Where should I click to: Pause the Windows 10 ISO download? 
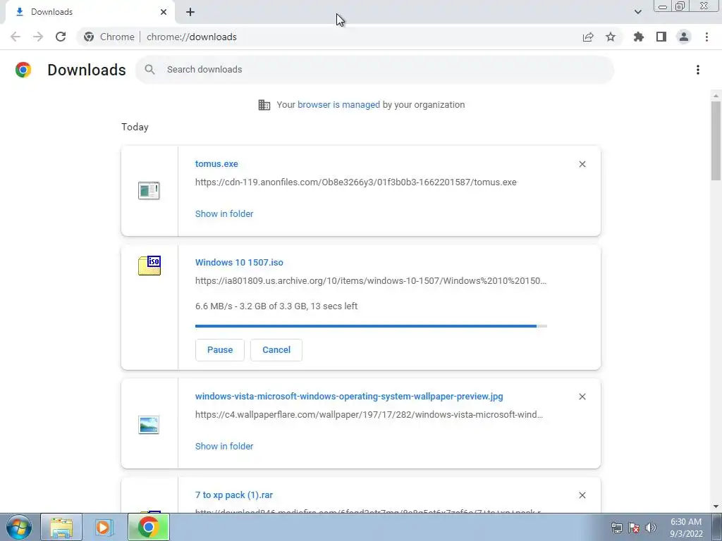coord(220,349)
